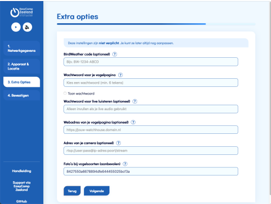Screen dimensions: 271x204
Task: Click the round bird icon button
Action: [x=27, y=27]
